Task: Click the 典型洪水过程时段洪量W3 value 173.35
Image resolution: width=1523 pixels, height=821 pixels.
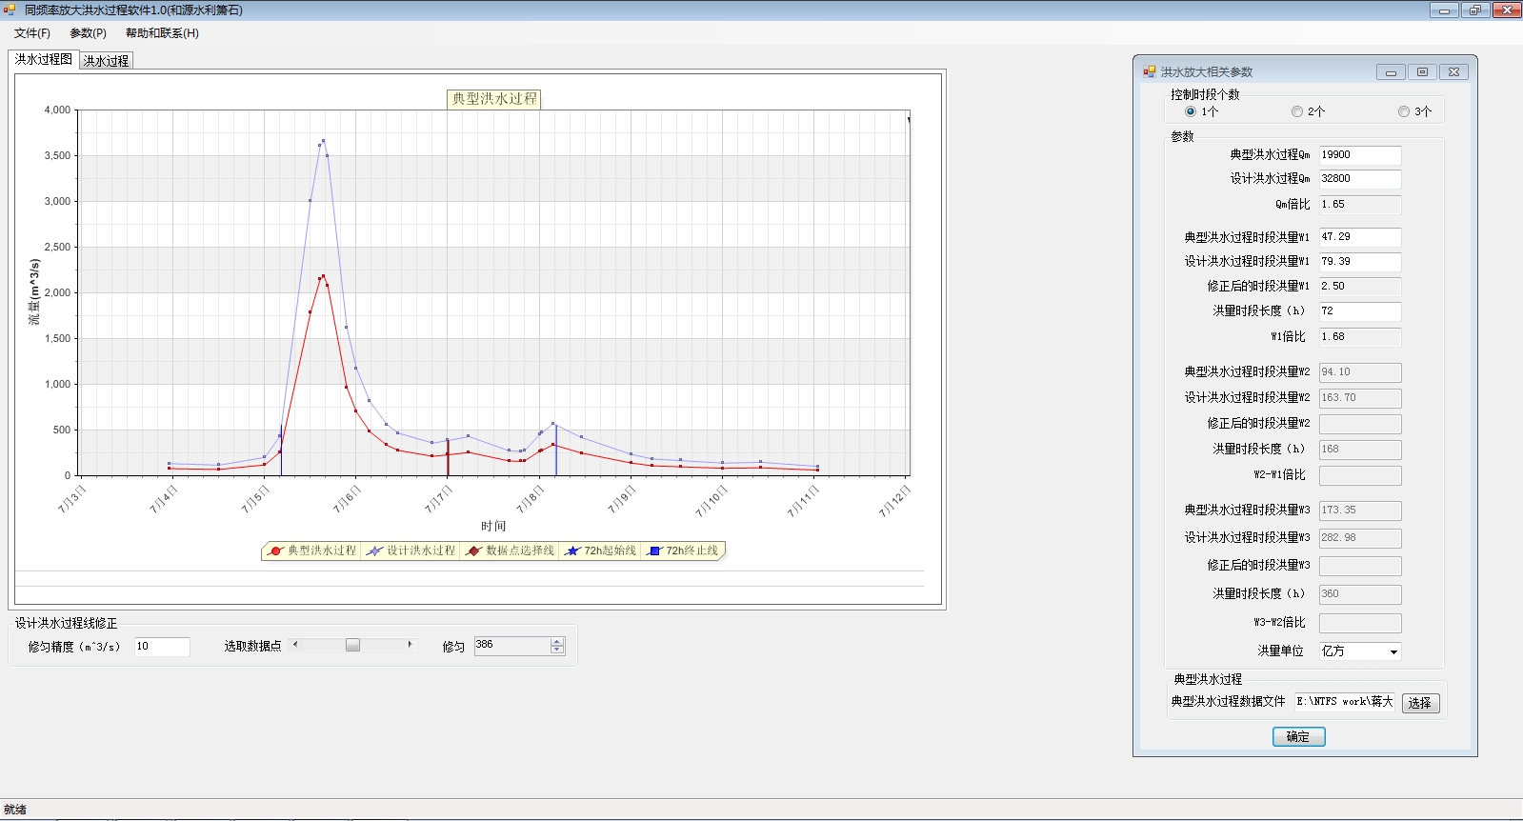Action: 1360,511
